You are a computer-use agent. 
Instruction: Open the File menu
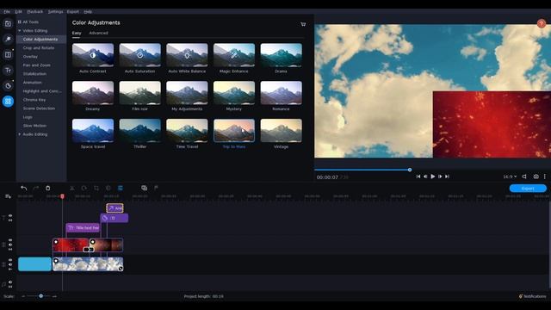[7, 11]
